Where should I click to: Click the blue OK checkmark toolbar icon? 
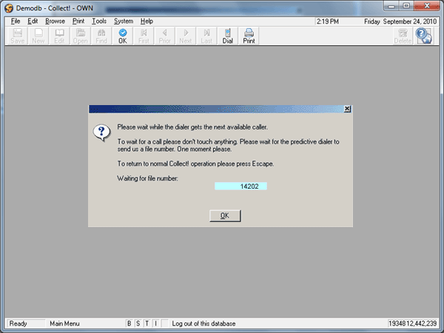(123, 36)
